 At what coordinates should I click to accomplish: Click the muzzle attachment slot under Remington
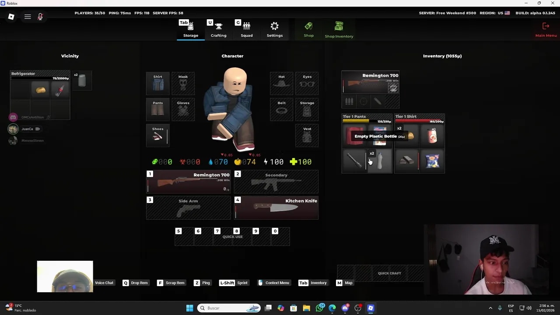tap(378, 101)
